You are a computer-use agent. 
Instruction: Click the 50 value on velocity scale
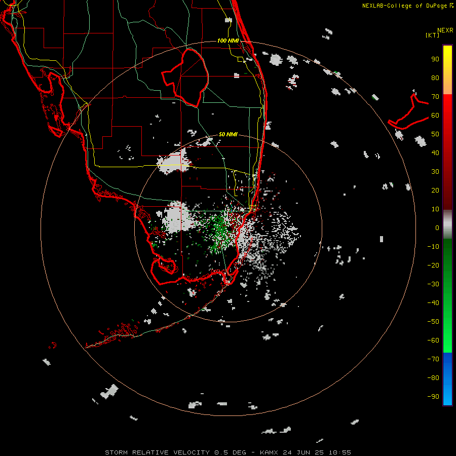pos(435,134)
